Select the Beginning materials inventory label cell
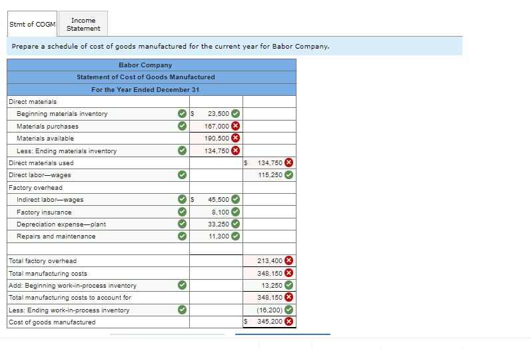This screenshot has height=349, width=531. point(98,114)
